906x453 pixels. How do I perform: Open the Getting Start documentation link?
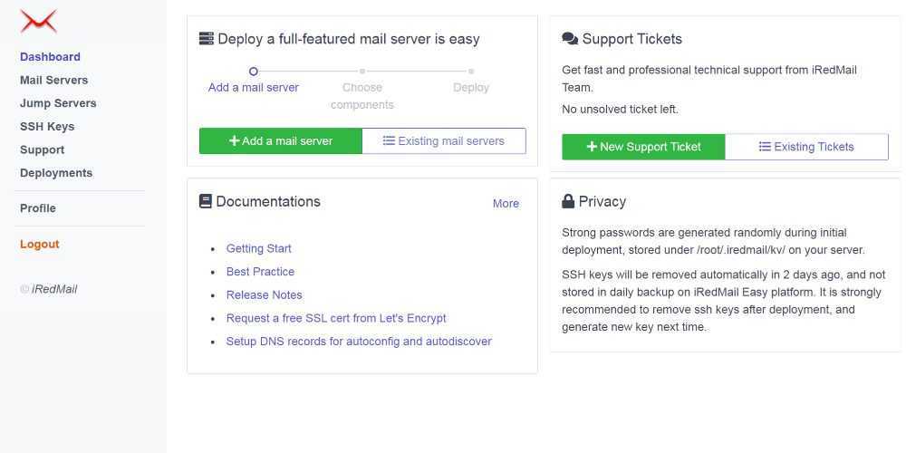pyautogui.click(x=258, y=248)
